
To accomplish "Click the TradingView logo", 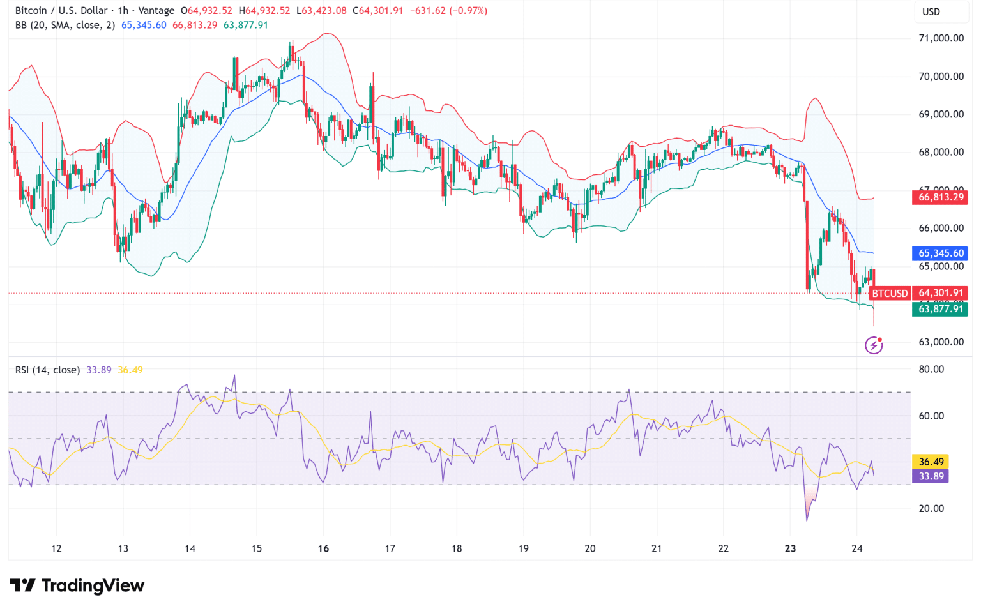I will pos(77,585).
